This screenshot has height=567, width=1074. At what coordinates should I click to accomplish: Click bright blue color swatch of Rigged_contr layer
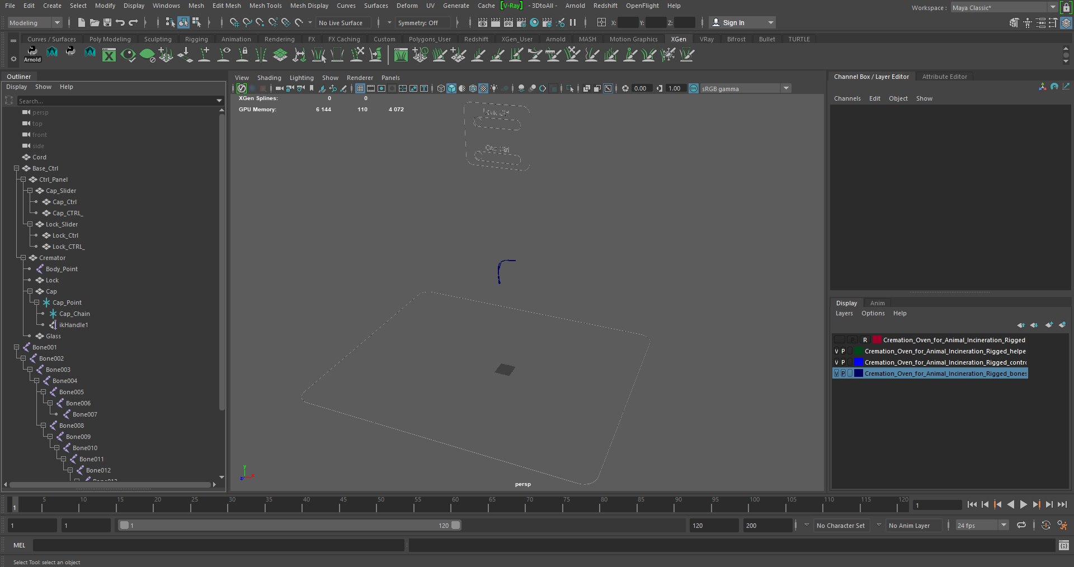(858, 362)
